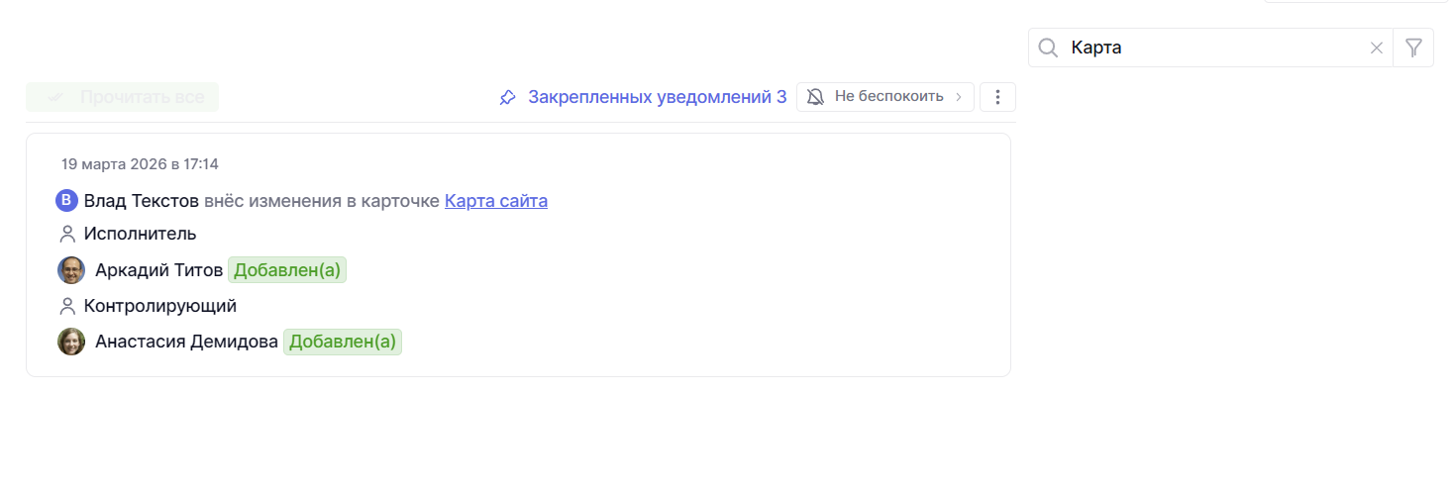Select the author name Влад Текстов

(142, 201)
